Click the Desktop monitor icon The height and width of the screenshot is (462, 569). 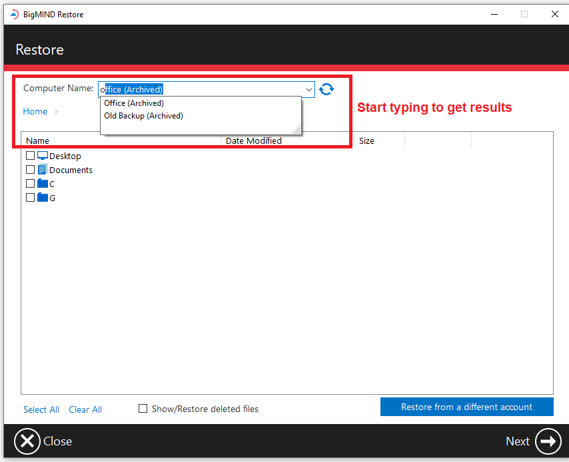[x=43, y=156]
